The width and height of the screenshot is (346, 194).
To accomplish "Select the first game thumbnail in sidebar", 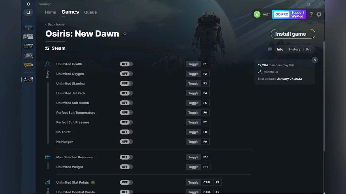I will pyautogui.click(x=28, y=27).
